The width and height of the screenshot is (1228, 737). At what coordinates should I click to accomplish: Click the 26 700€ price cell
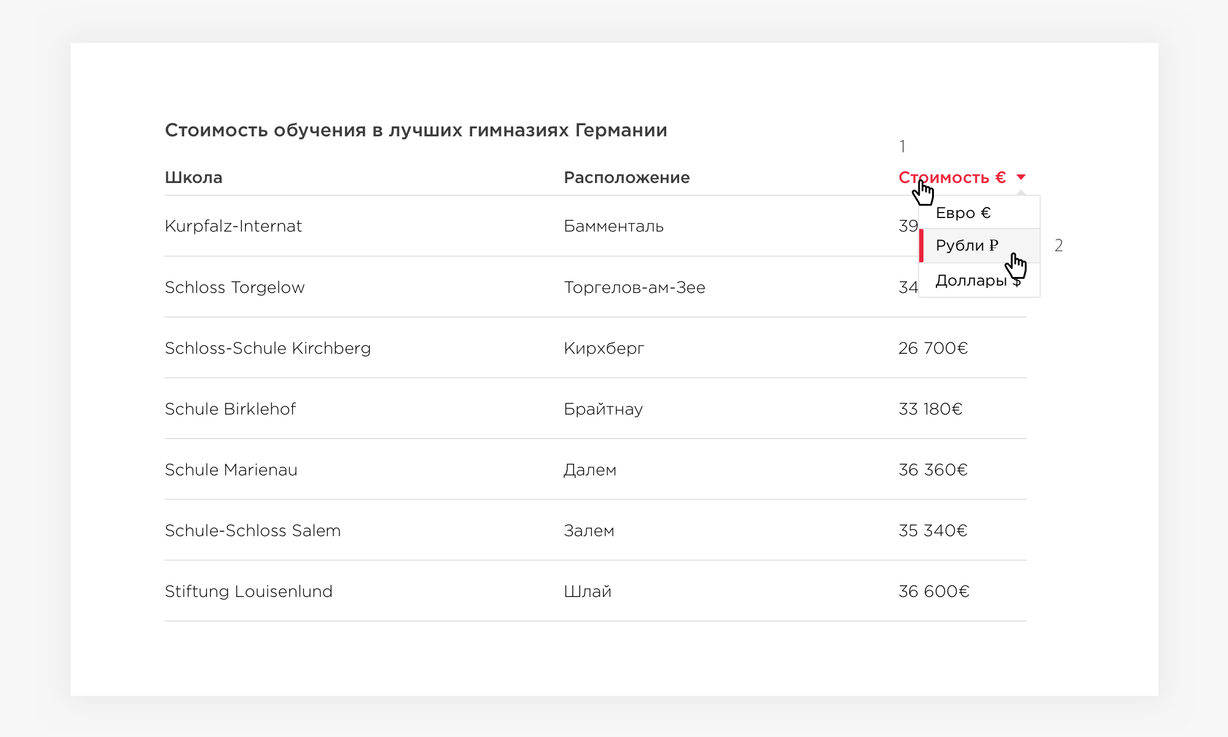pyautogui.click(x=933, y=348)
